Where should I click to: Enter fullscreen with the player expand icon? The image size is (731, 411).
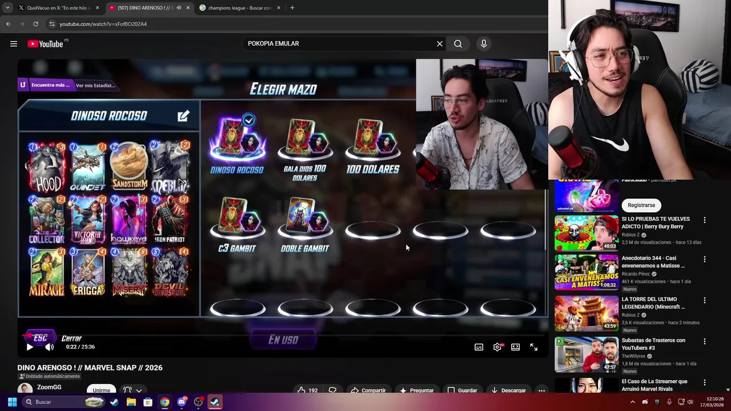(x=534, y=347)
